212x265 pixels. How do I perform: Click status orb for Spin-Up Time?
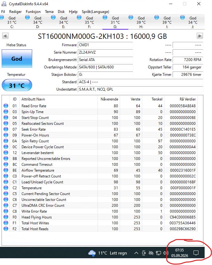[x=6, y=112]
